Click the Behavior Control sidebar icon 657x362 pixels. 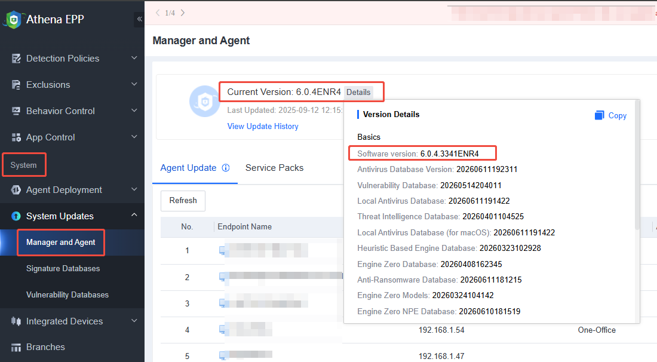(x=16, y=111)
